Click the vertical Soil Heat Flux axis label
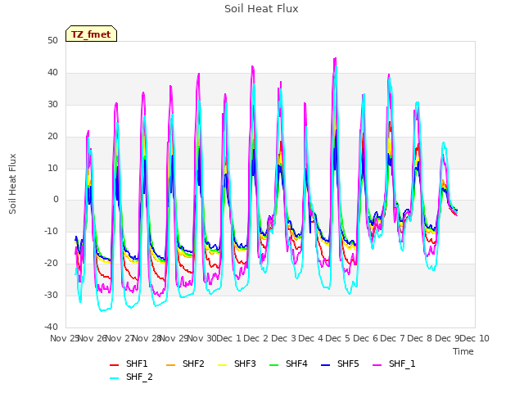The height and width of the screenshot is (393, 524). click(x=12, y=183)
